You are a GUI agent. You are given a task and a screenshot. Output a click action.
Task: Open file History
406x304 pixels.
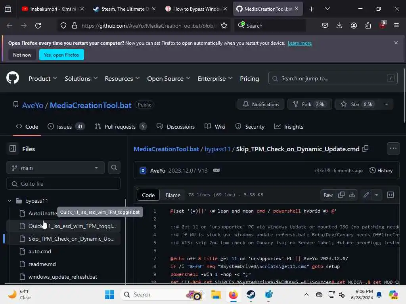click(x=381, y=170)
